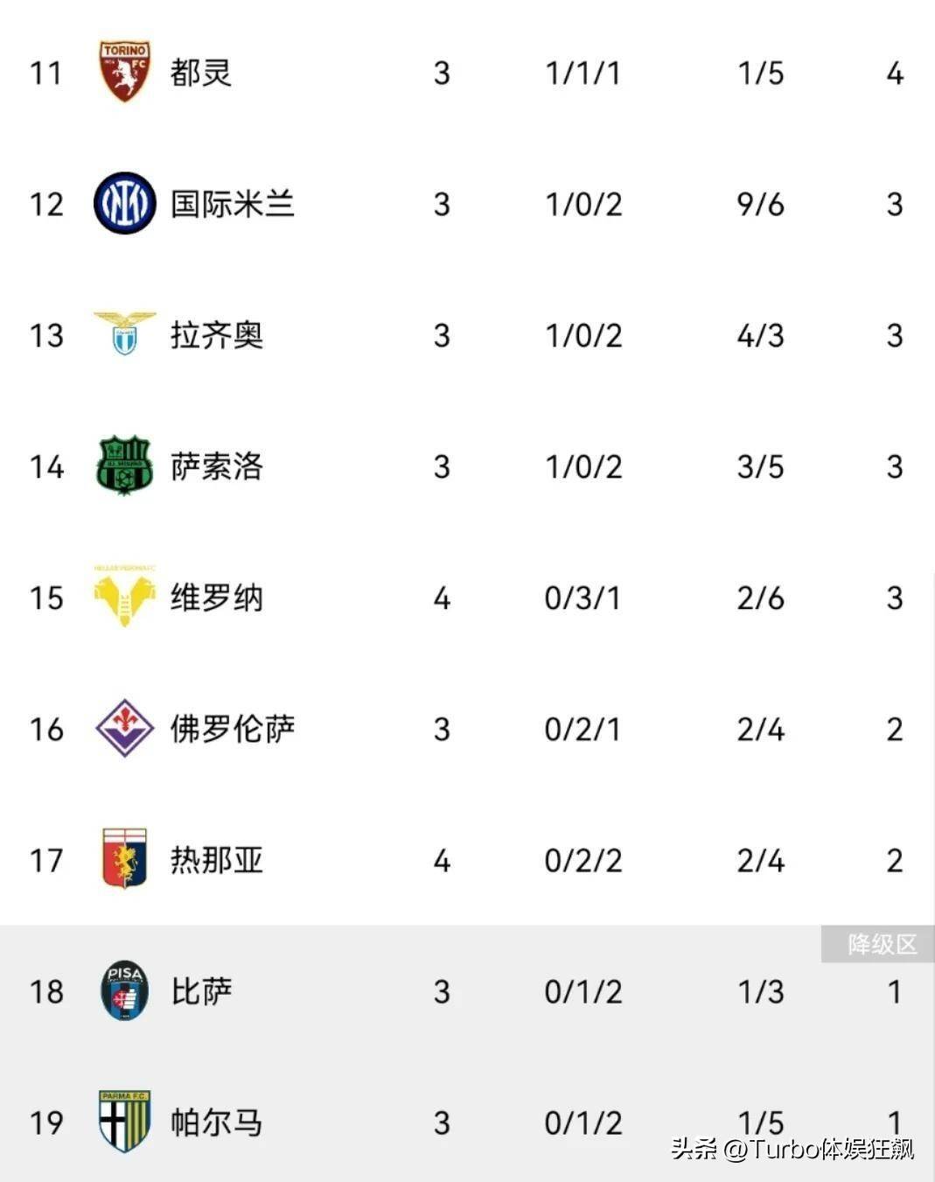Click the Parma FC crest
Image resolution: width=935 pixels, height=1182 pixels.
124,1121
